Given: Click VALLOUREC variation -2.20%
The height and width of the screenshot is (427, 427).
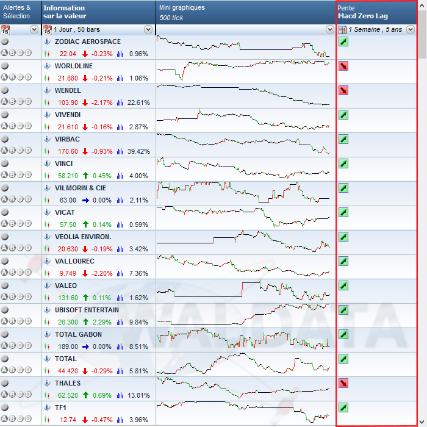Looking at the screenshot, I should [x=102, y=273].
